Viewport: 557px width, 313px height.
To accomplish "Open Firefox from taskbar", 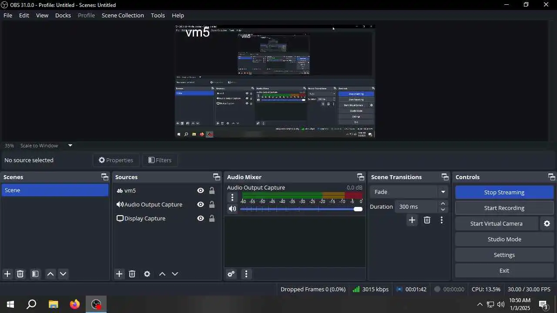I will tap(75, 304).
